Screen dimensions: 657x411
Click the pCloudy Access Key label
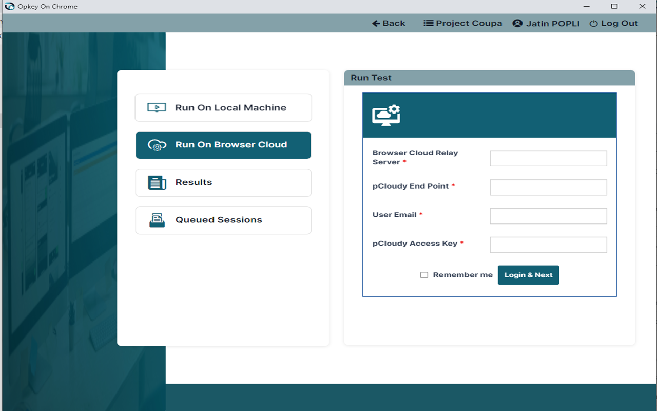tap(418, 244)
